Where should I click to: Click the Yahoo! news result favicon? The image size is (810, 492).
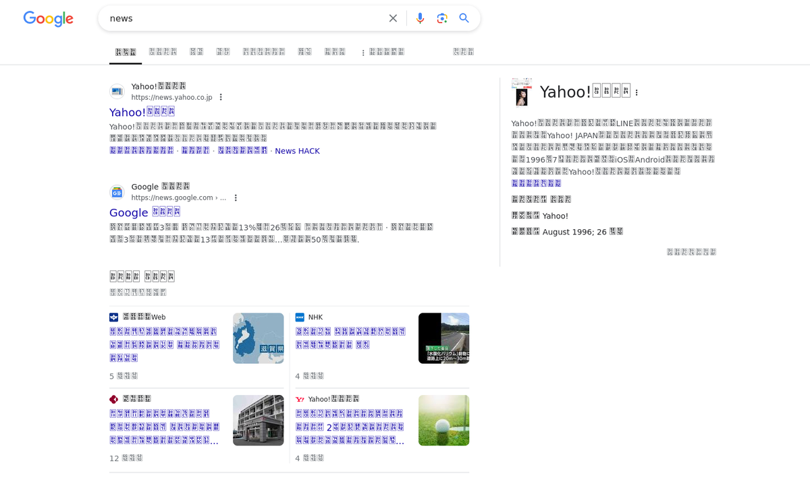pos(117,92)
